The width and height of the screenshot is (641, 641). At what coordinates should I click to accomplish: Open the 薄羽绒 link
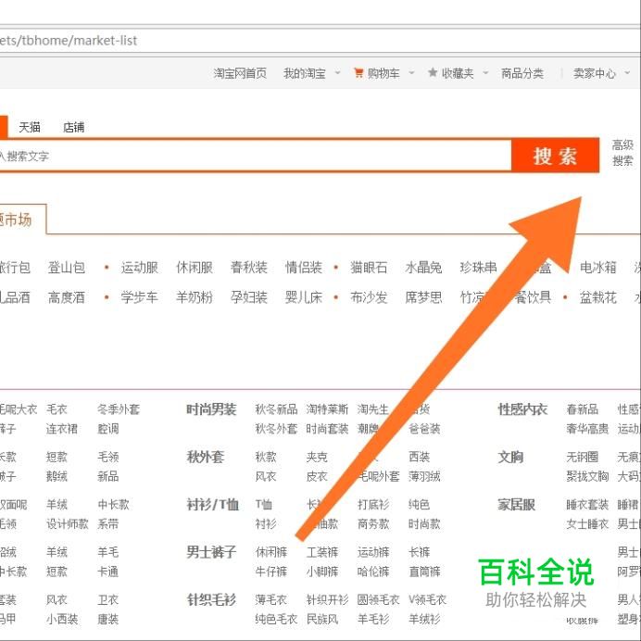(424, 476)
